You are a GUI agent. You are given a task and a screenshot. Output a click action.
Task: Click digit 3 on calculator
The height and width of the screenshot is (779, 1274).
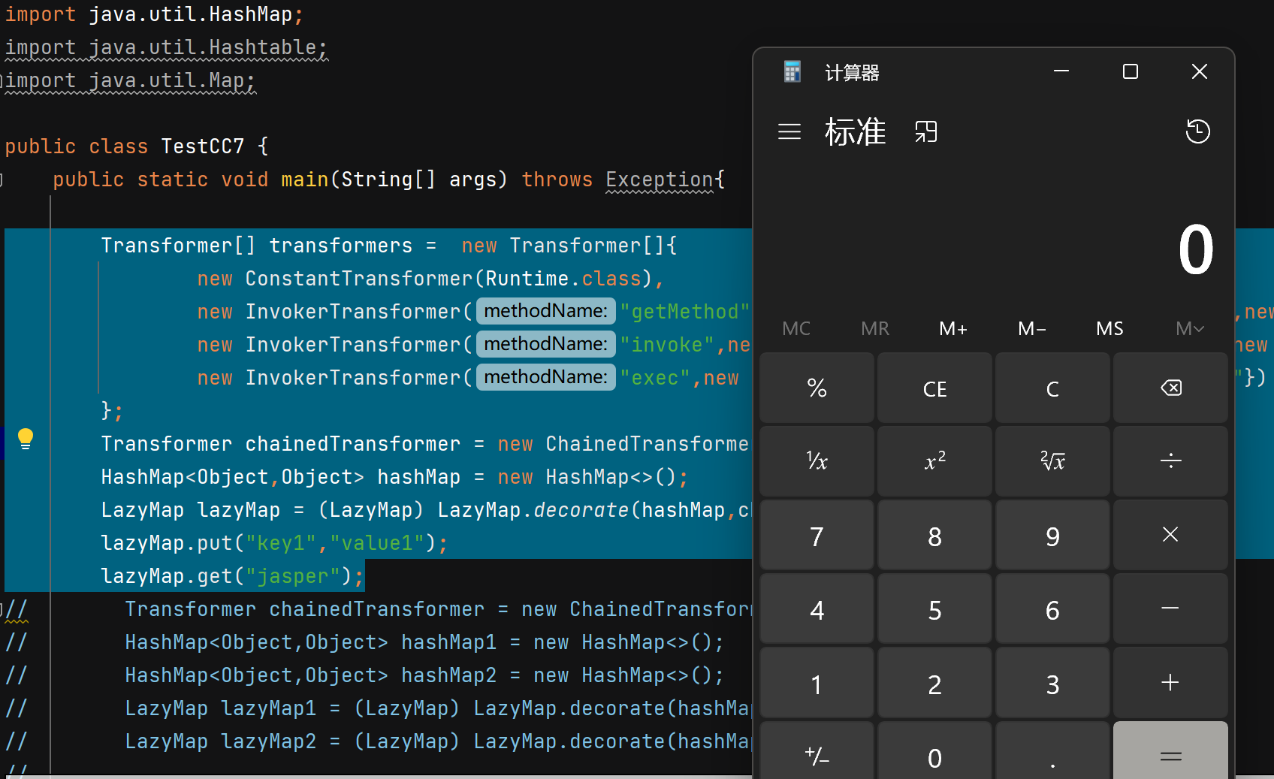point(1052,683)
